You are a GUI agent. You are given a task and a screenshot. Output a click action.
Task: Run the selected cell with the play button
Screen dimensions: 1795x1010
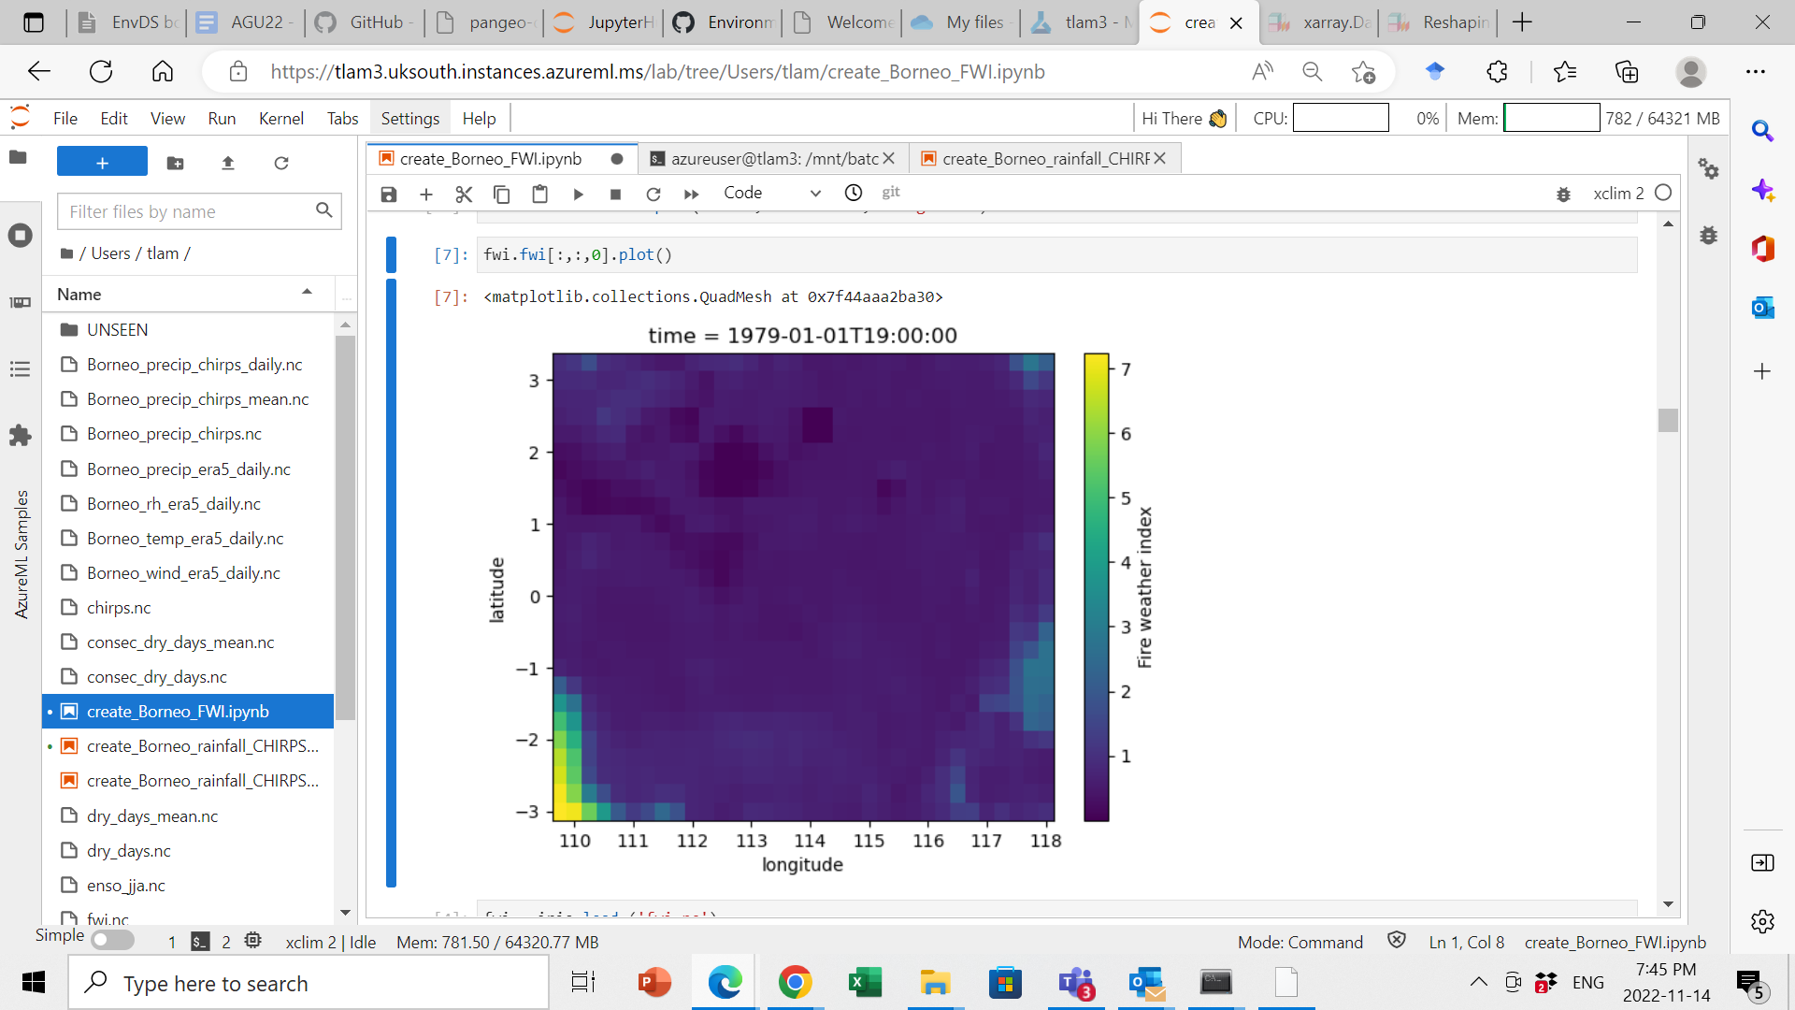point(578,194)
